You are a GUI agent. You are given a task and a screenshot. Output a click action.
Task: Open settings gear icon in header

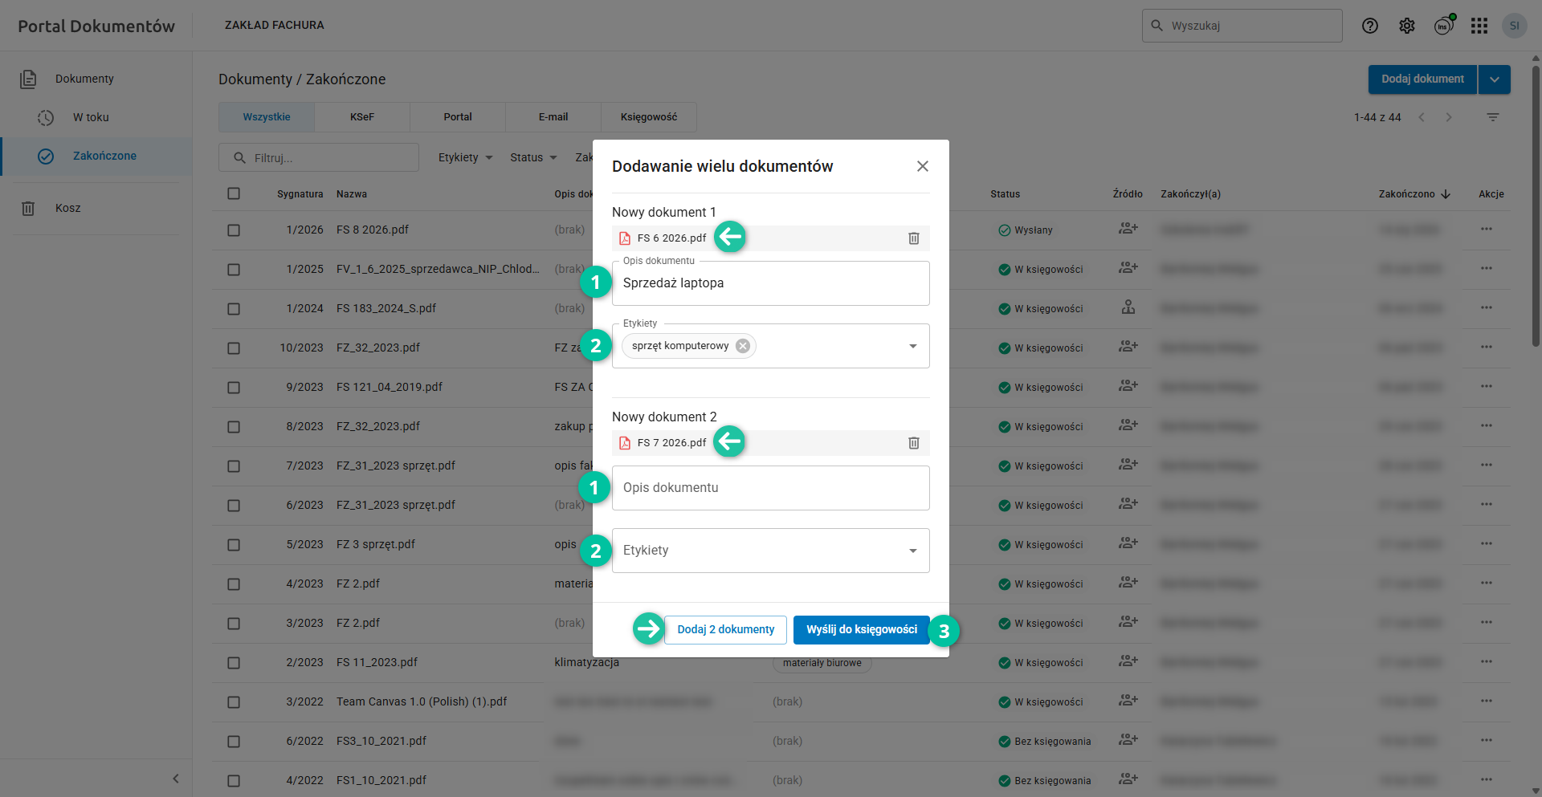click(x=1407, y=26)
